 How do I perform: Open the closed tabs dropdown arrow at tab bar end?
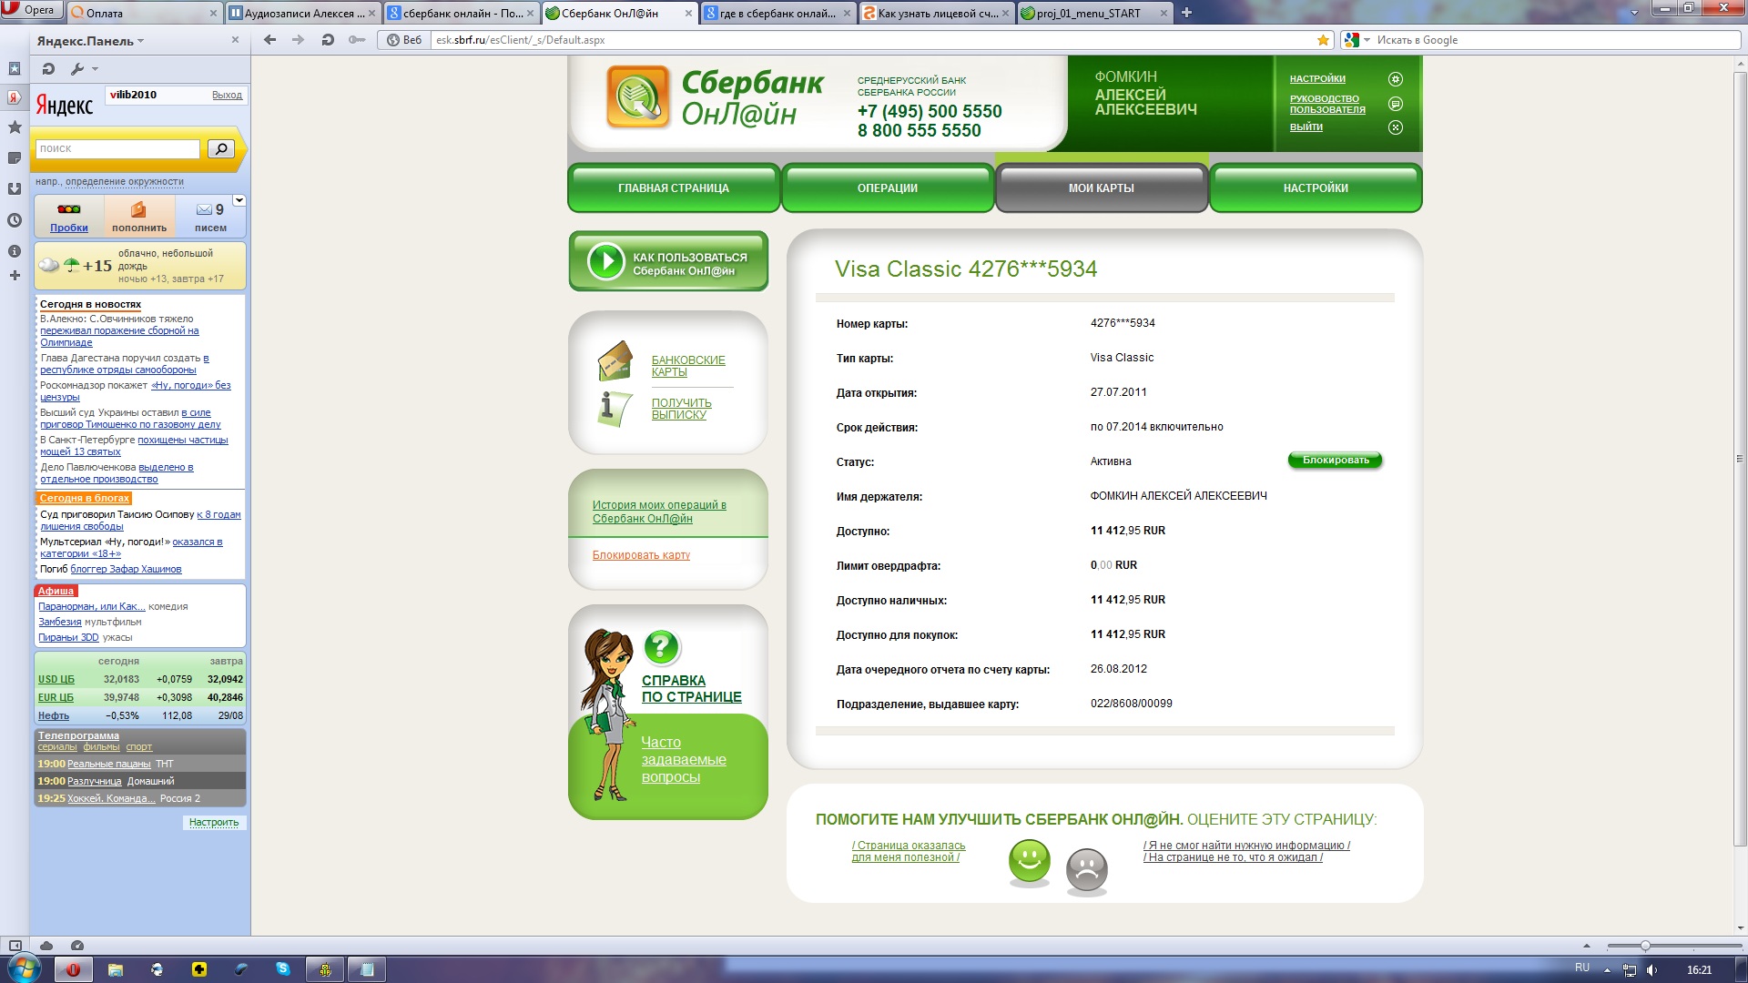1634,13
